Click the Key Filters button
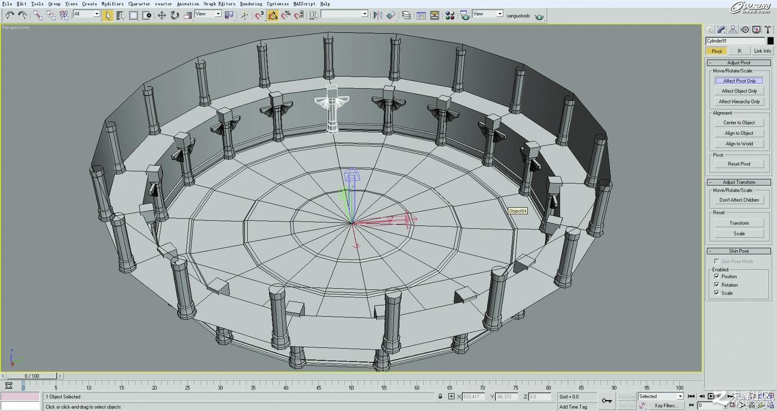Viewport: 777px width, 411px height. point(666,406)
